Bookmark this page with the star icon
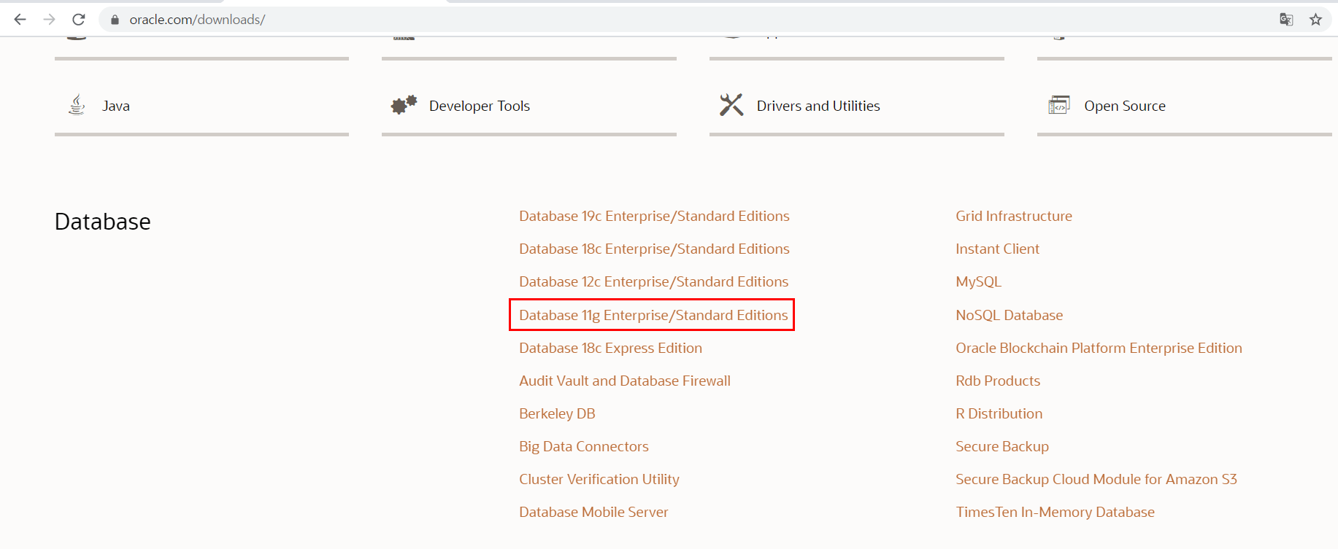Viewport: 1338px width, 549px height. pyautogui.click(x=1315, y=20)
